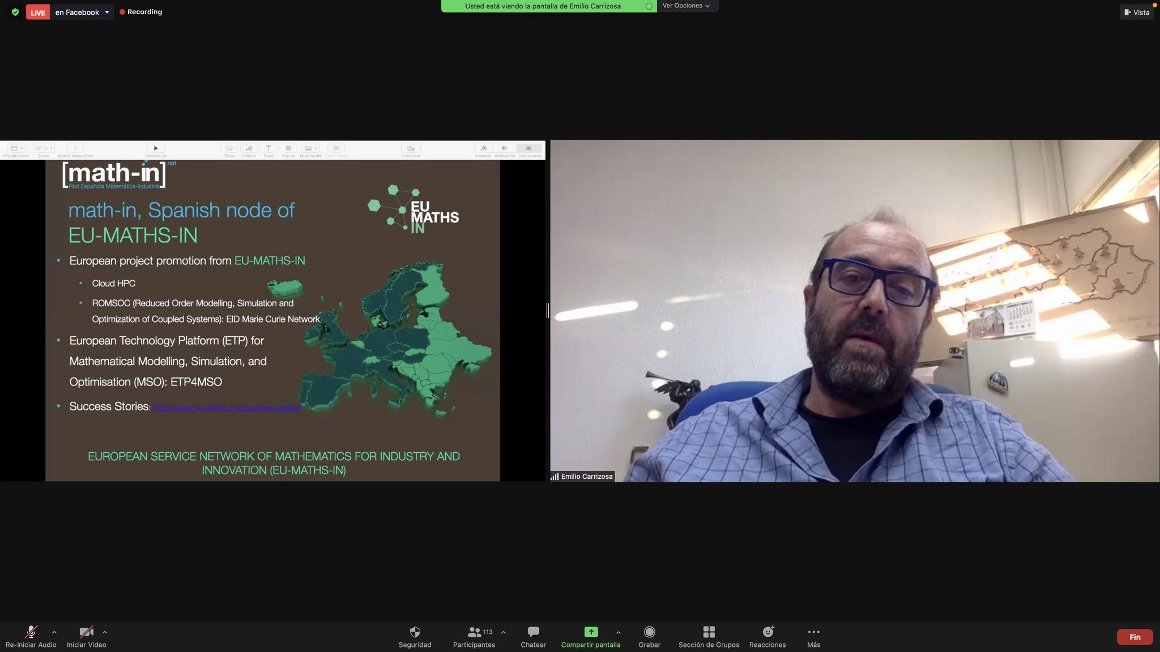Expand participants options caret
Screen dimensions: 1160x652
[504, 632]
